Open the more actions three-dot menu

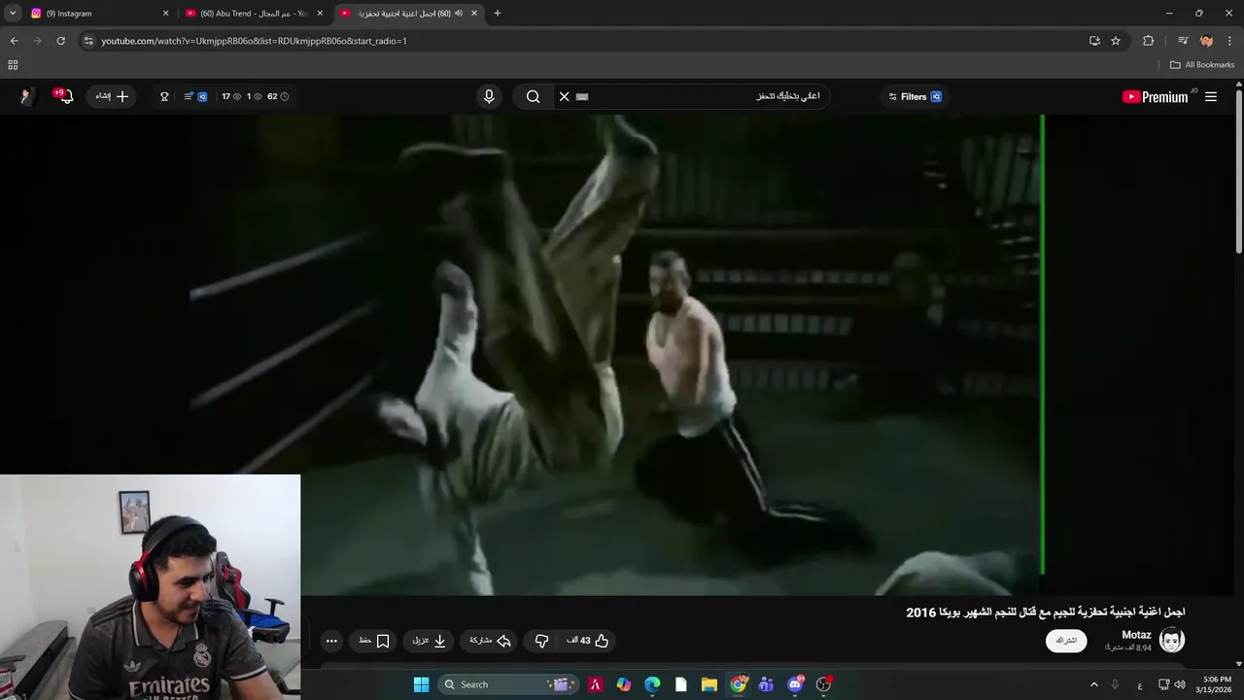point(331,641)
